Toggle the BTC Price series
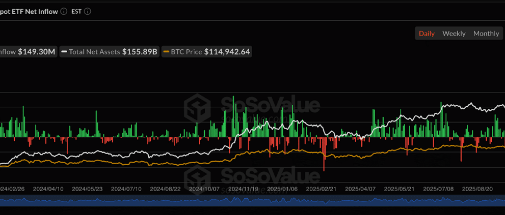This screenshot has height=215, width=505. [x=206, y=51]
